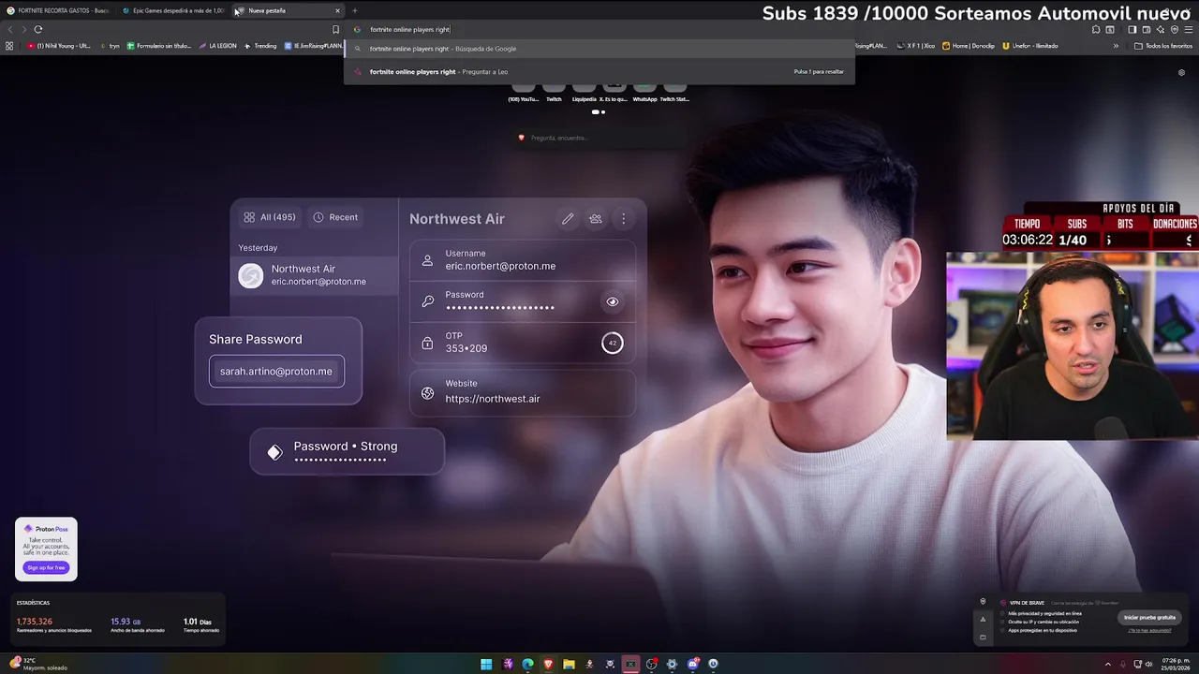Image resolution: width=1199 pixels, height=674 pixels.
Task: Open Twitch top site shortcut
Action: (x=554, y=92)
